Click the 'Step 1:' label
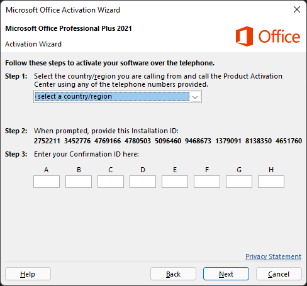 [16, 76]
